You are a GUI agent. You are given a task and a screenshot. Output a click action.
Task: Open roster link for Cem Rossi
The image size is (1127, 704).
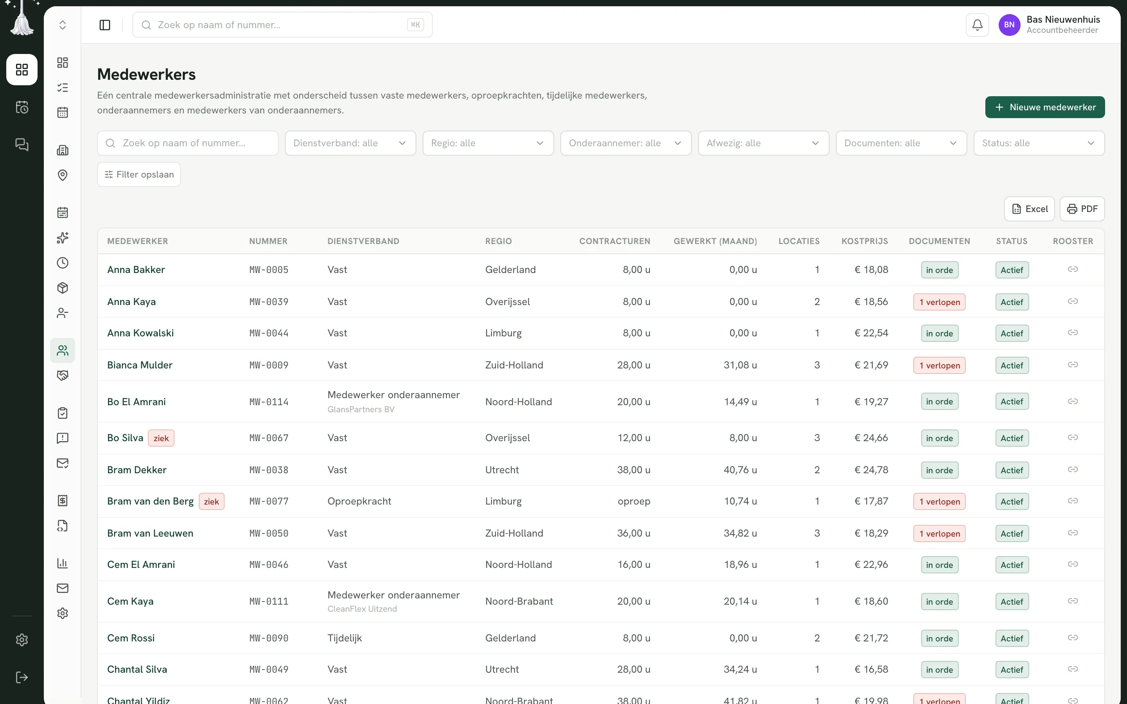click(1073, 638)
